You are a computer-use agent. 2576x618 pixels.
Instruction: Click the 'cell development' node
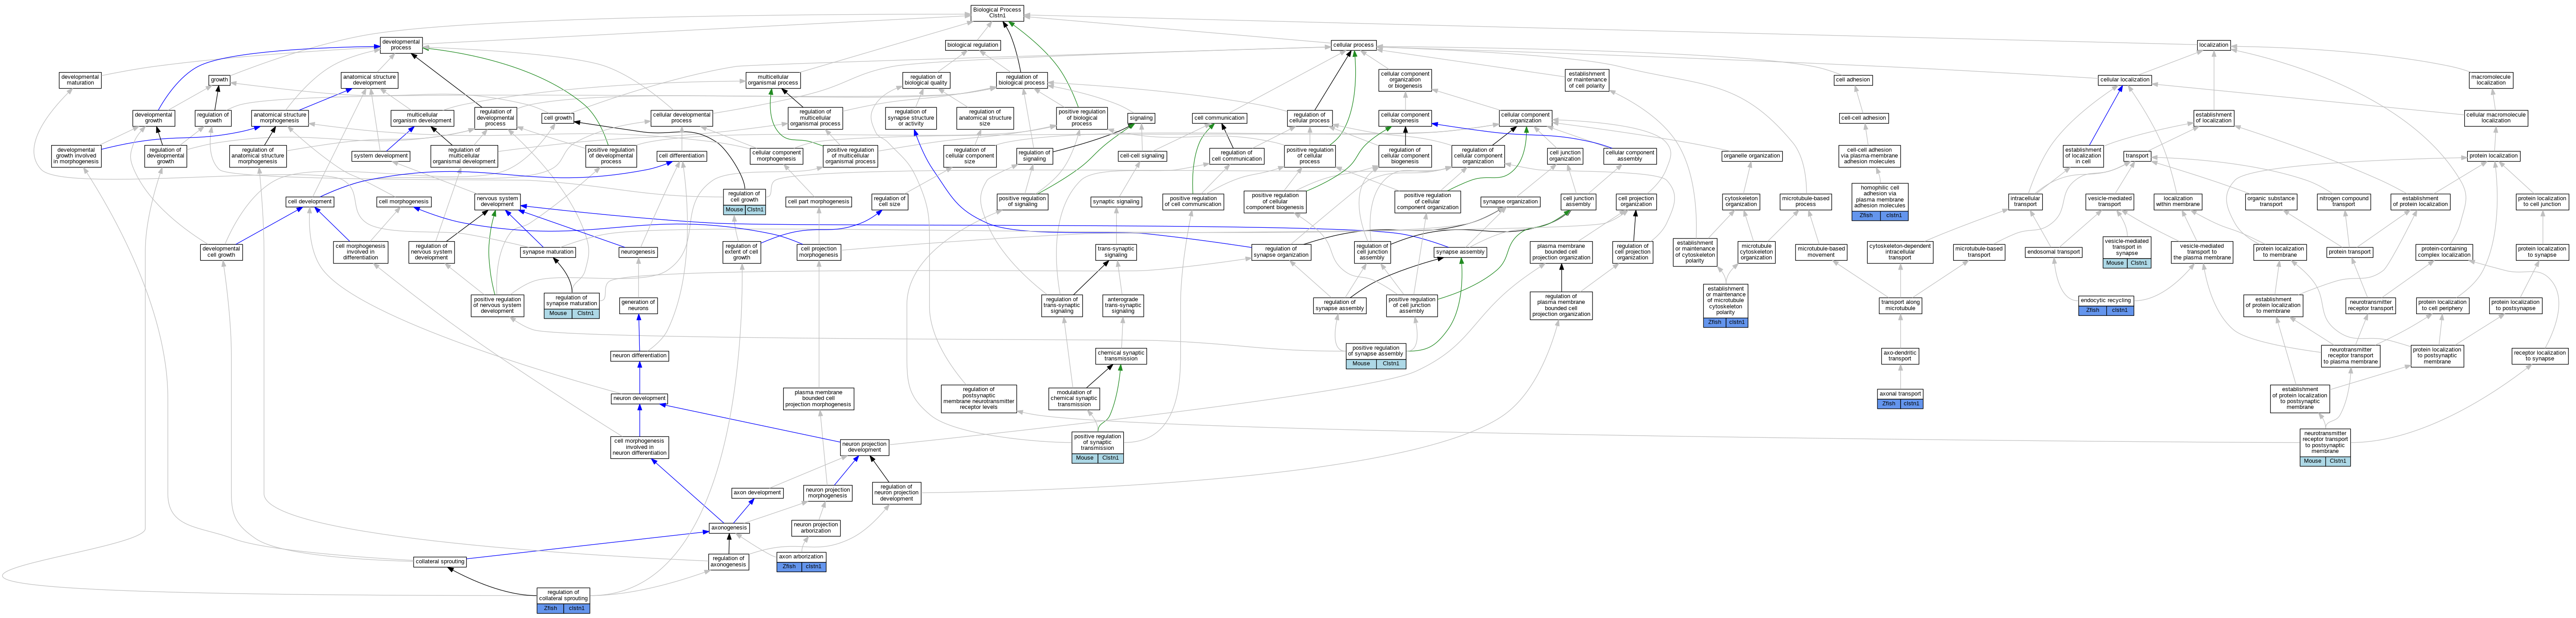pos(310,202)
